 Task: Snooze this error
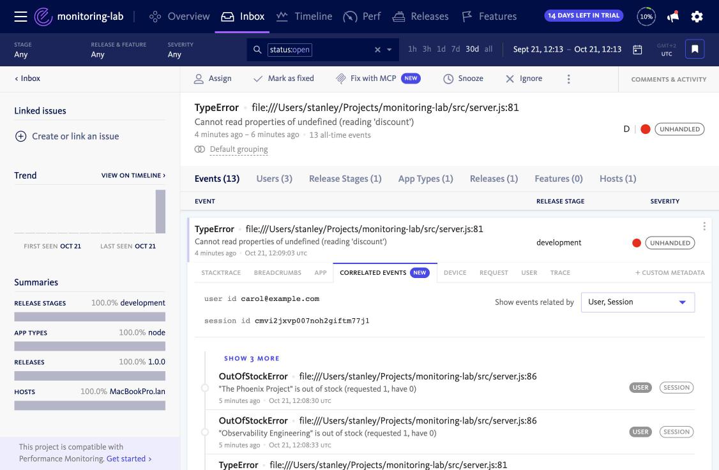pyautogui.click(x=463, y=79)
